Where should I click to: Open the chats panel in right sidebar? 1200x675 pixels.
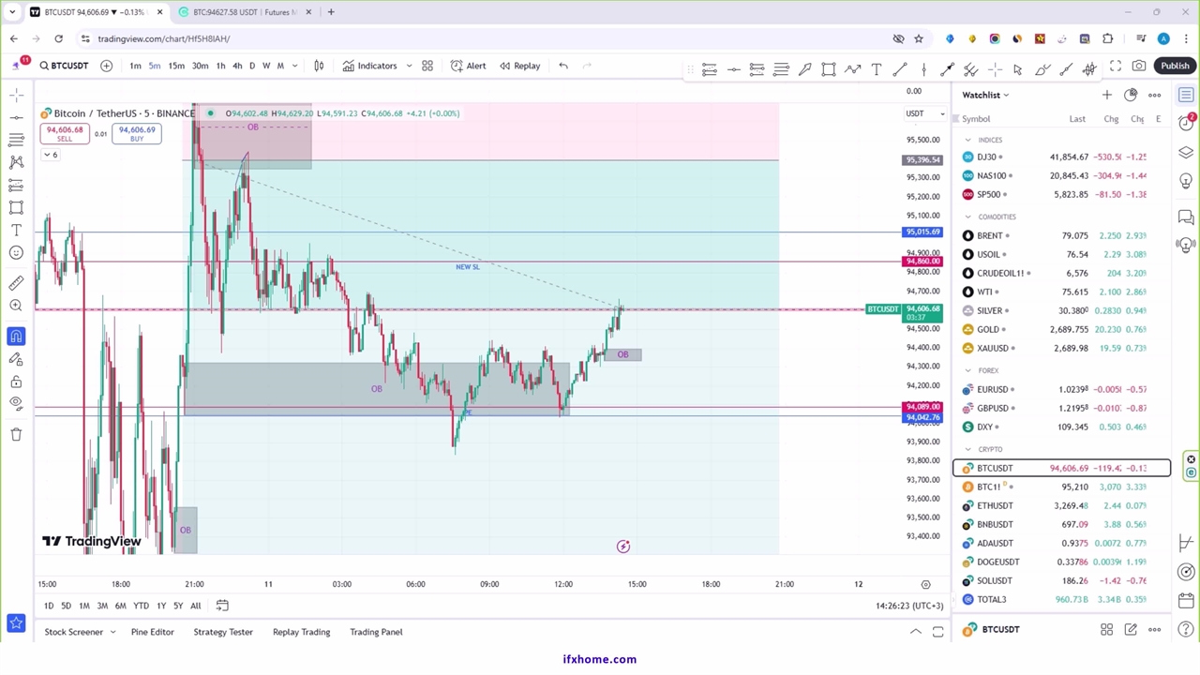click(x=1186, y=217)
